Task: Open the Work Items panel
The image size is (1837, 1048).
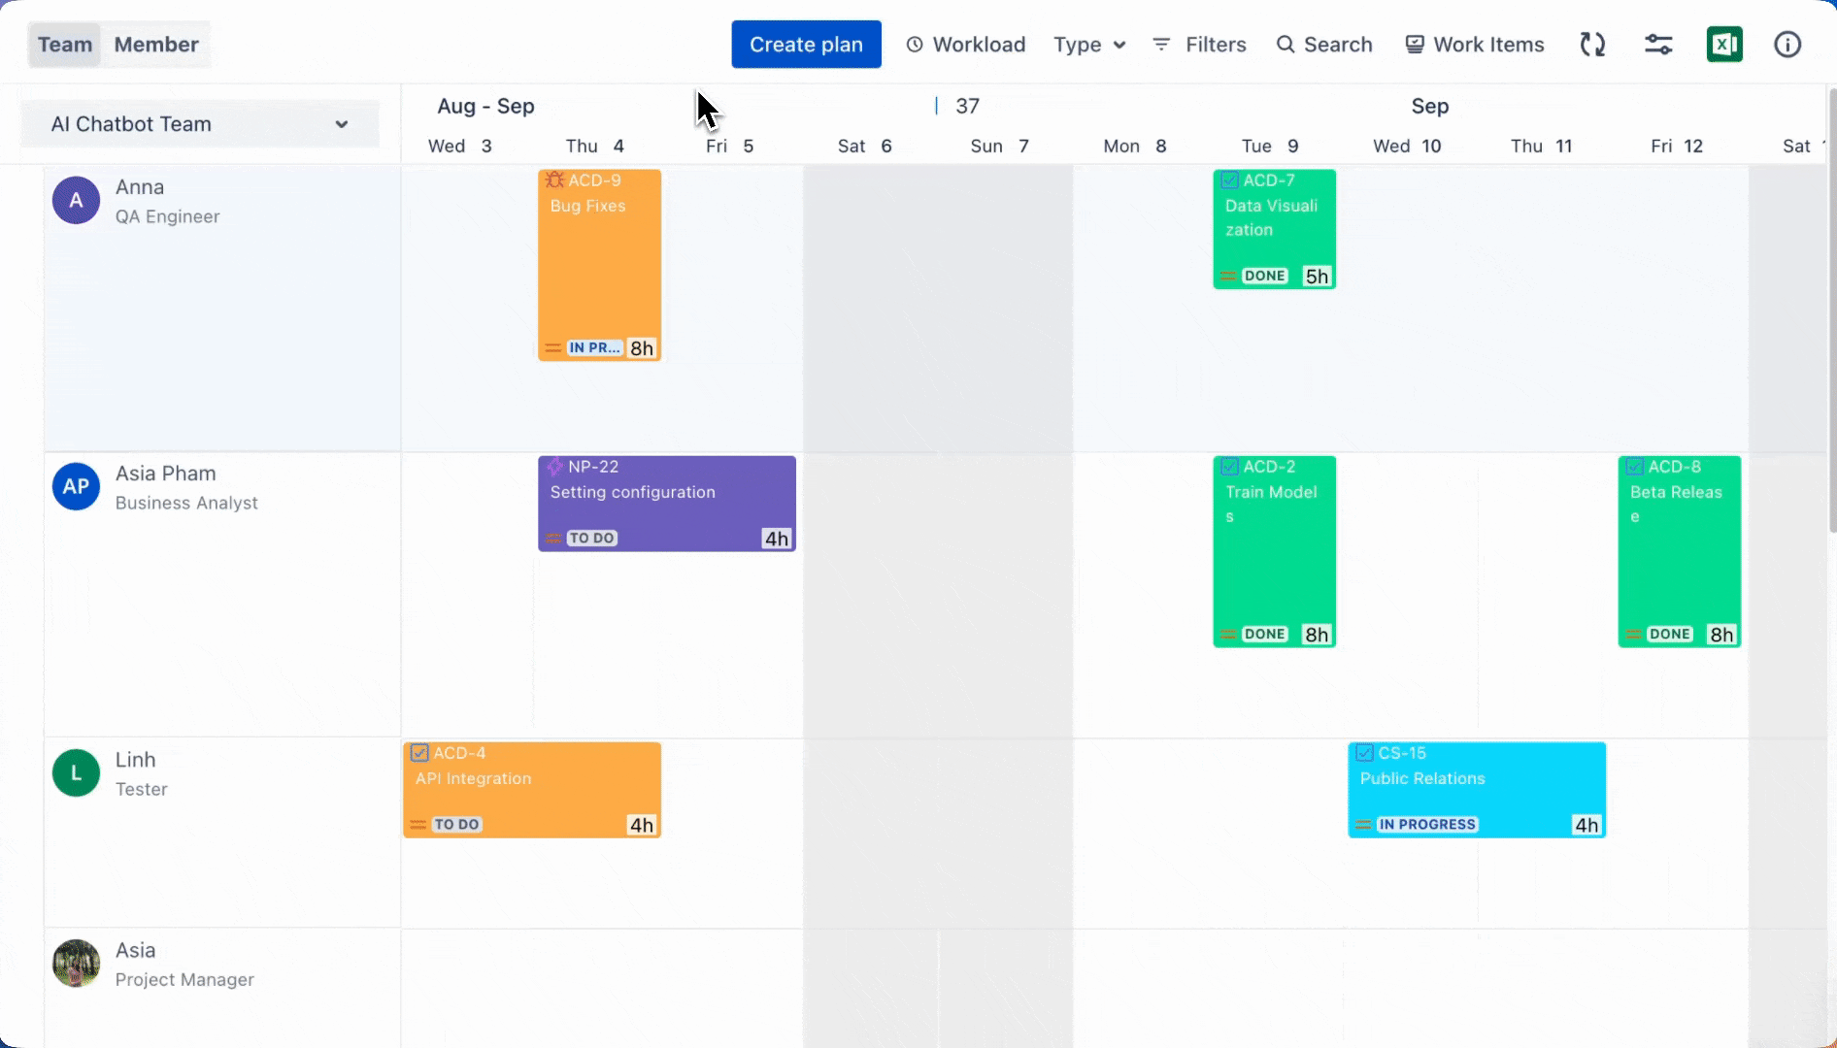Action: tap(1475, 45)
